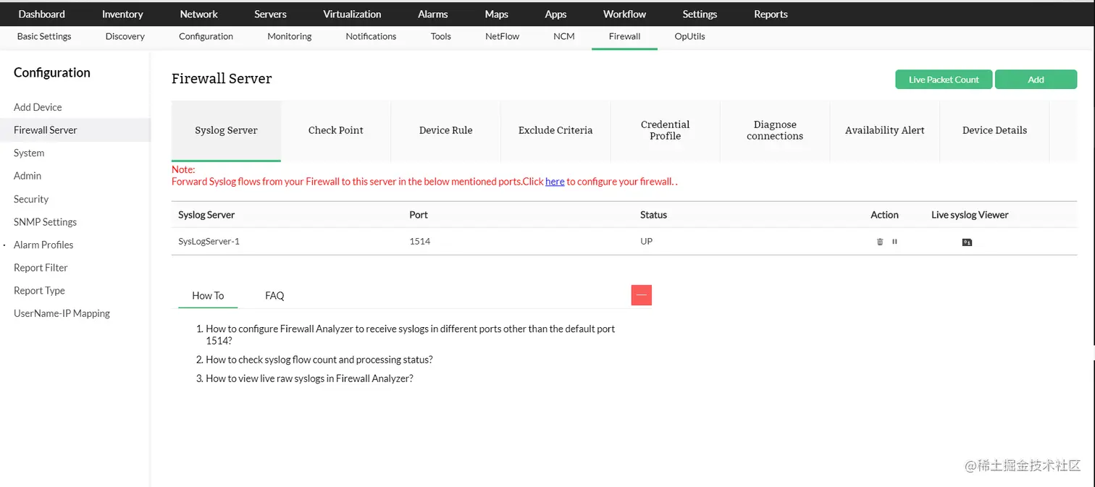The width and height of the screenshot is (1095, 487).
Task: Click the Live Packet Count button
Action: (x=943, y=79)
